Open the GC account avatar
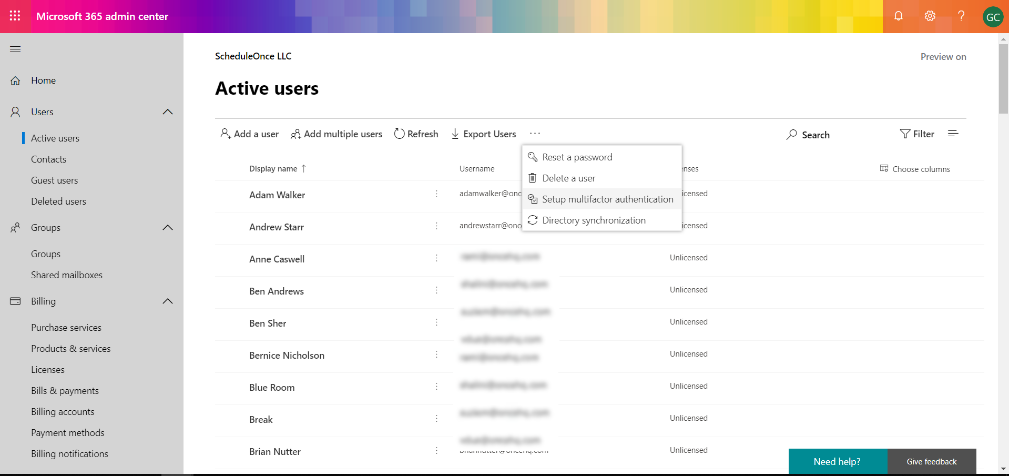 (993, 17)
